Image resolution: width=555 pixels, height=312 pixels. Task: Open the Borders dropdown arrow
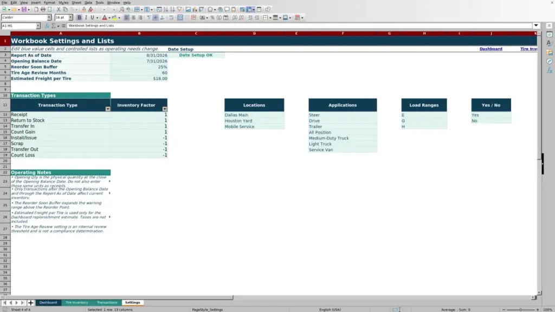[270, 18]
